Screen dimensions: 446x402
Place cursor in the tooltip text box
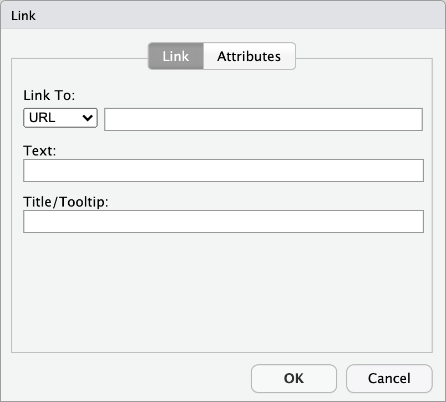223,222
